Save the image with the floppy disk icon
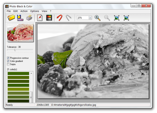Screen dimensions: 157x113 point(20,18)
